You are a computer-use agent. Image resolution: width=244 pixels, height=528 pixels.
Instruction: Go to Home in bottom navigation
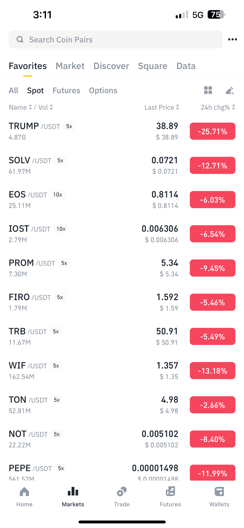[x=24, y=497]
